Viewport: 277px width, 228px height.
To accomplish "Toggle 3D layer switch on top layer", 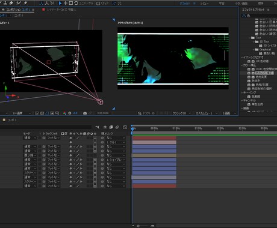I will (95, 138).
